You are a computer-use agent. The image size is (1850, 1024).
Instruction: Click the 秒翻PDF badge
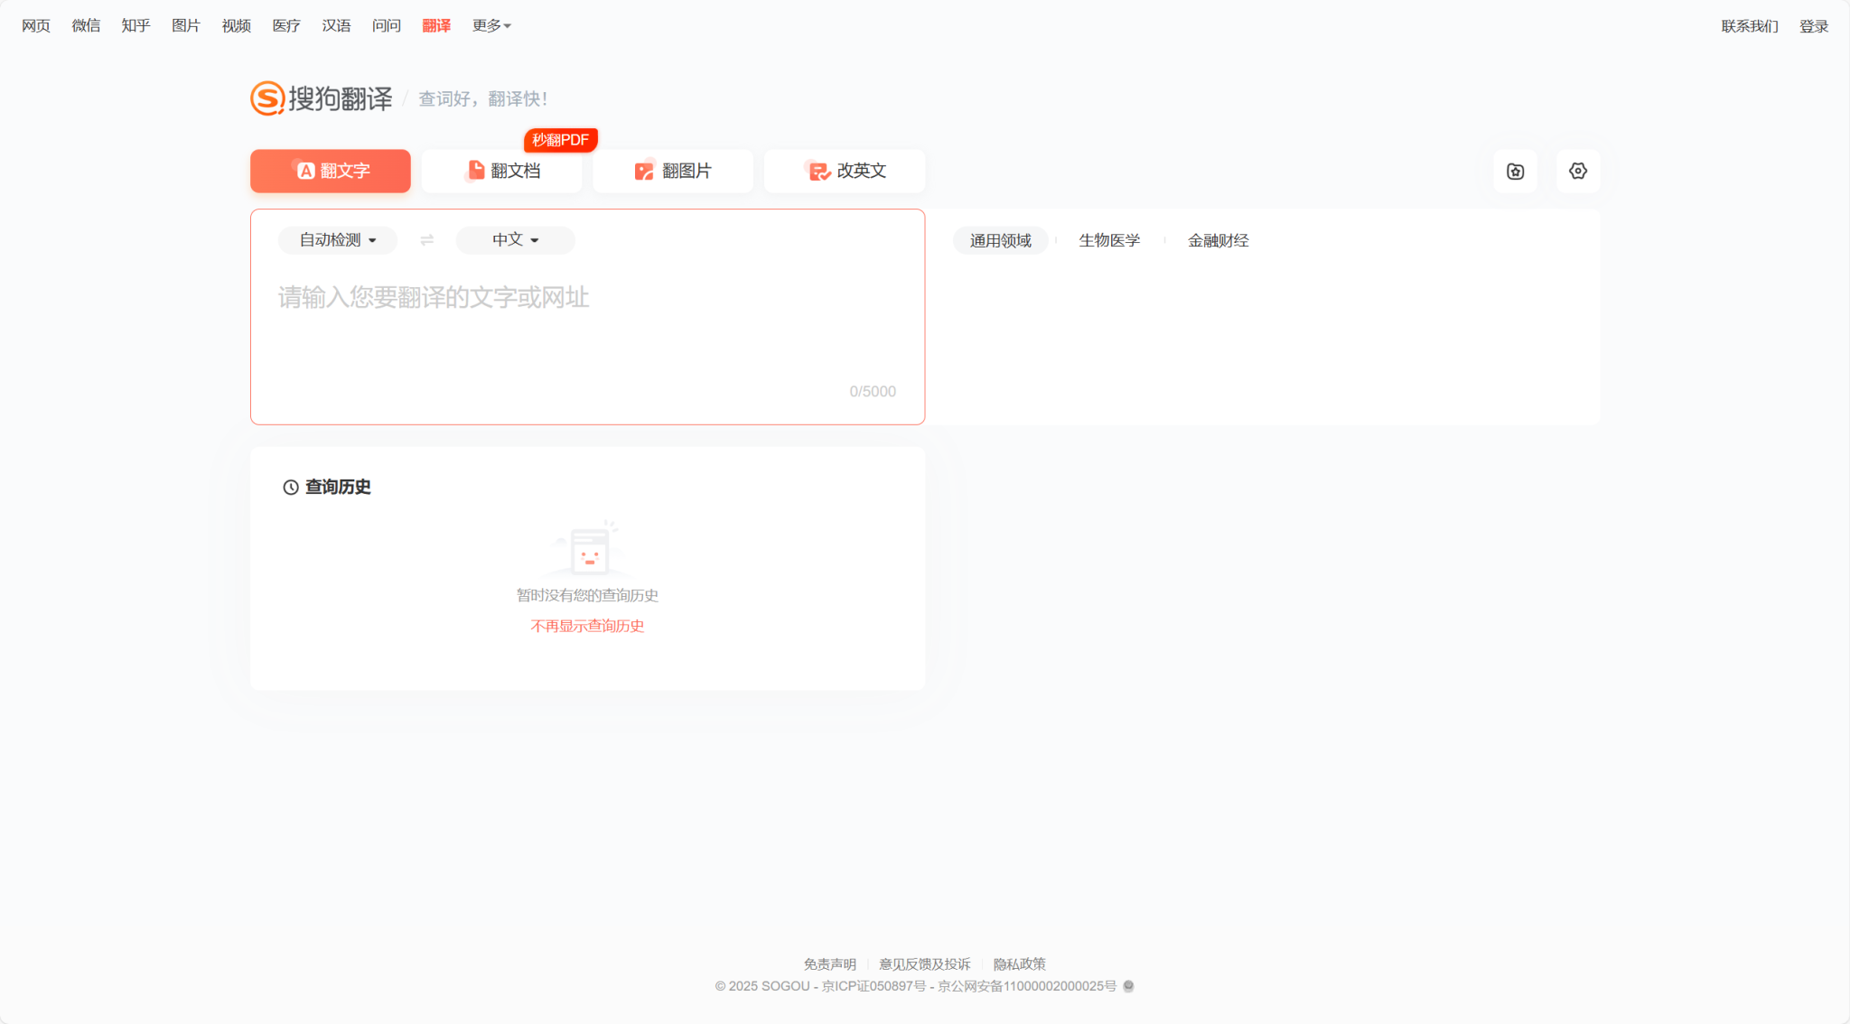(561, 140)
